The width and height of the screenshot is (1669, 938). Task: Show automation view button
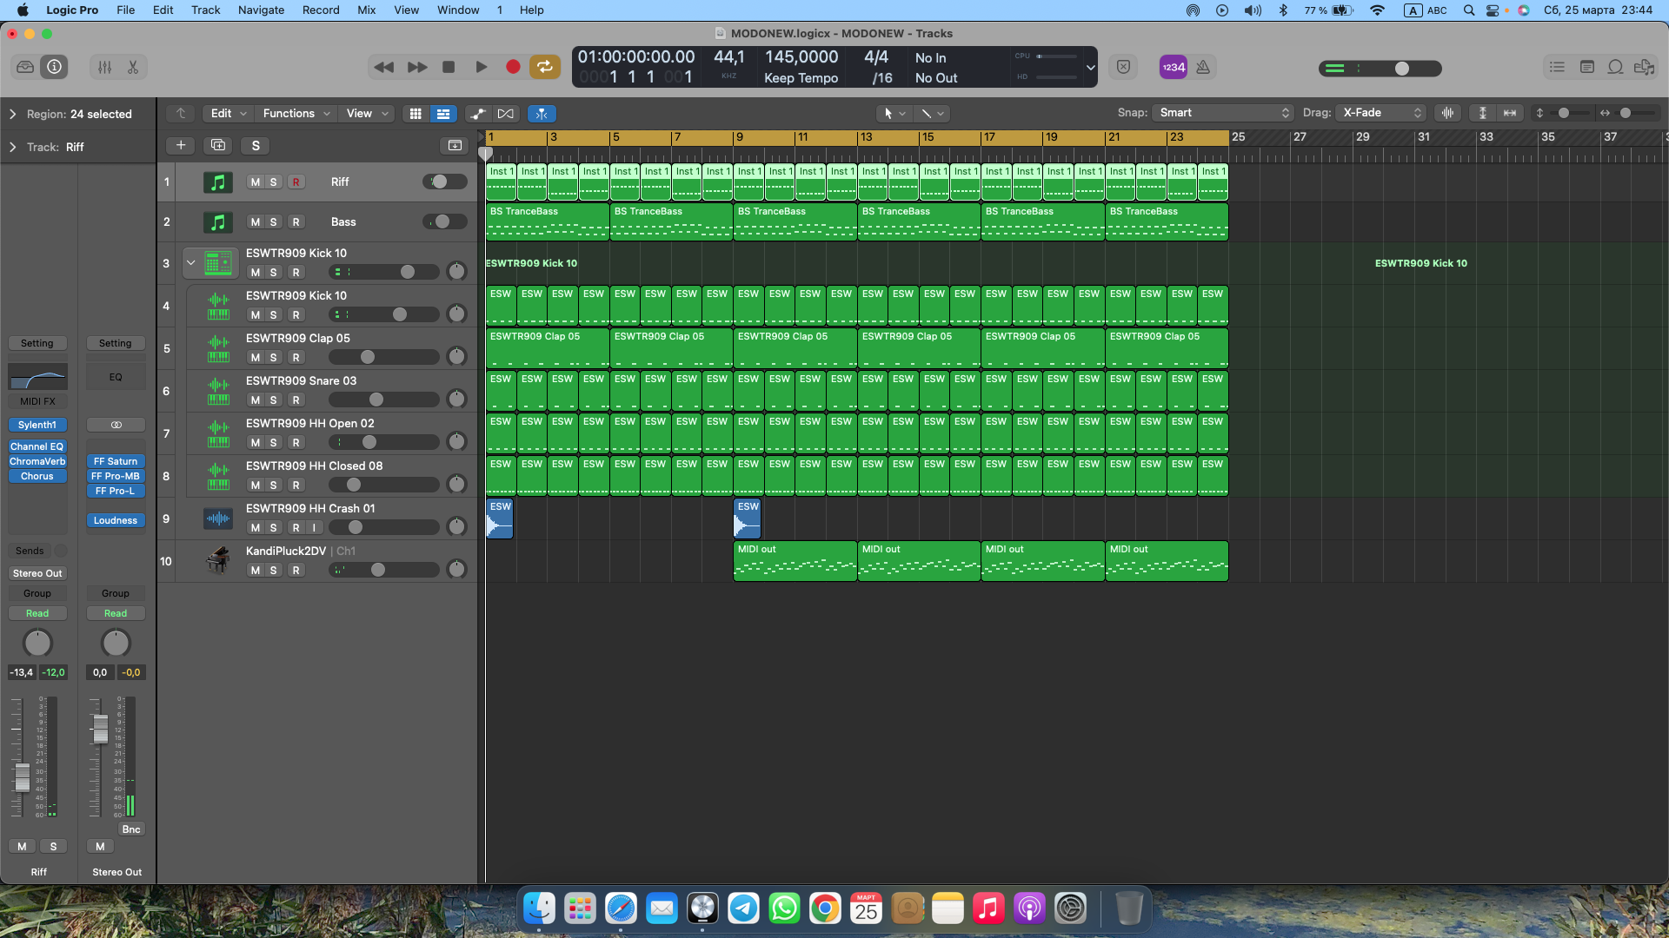pyautogui.click(x=476, y=114)
